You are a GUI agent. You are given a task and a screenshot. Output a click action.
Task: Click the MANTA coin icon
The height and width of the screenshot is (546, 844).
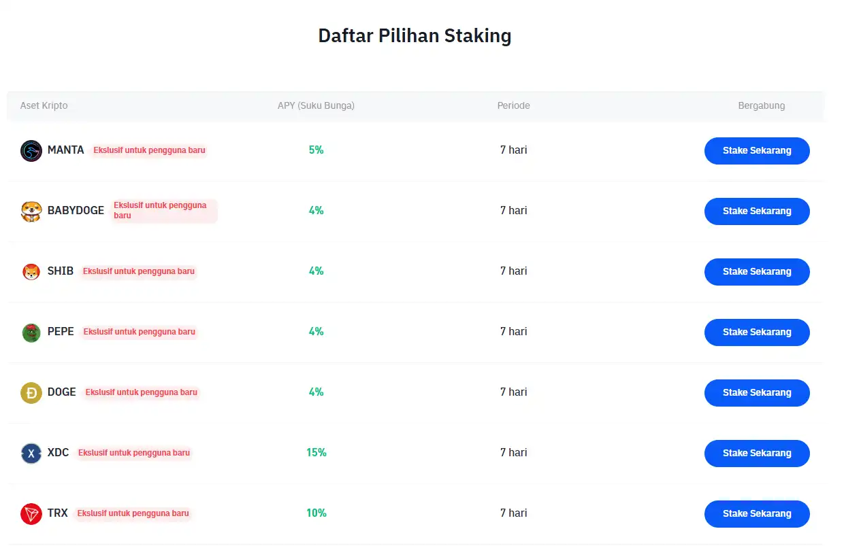coord(31,150)
